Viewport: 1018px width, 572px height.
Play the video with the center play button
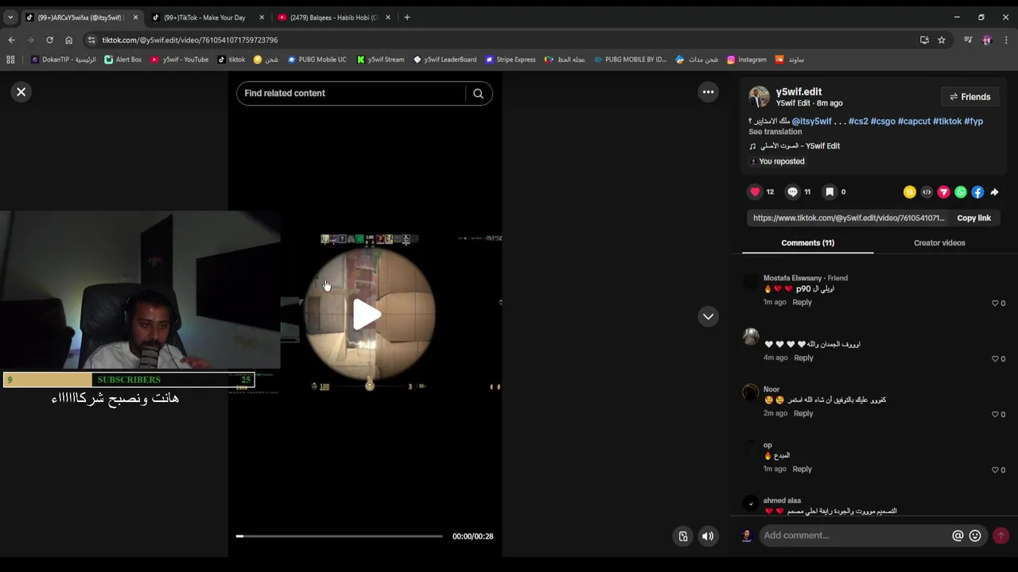367,315
